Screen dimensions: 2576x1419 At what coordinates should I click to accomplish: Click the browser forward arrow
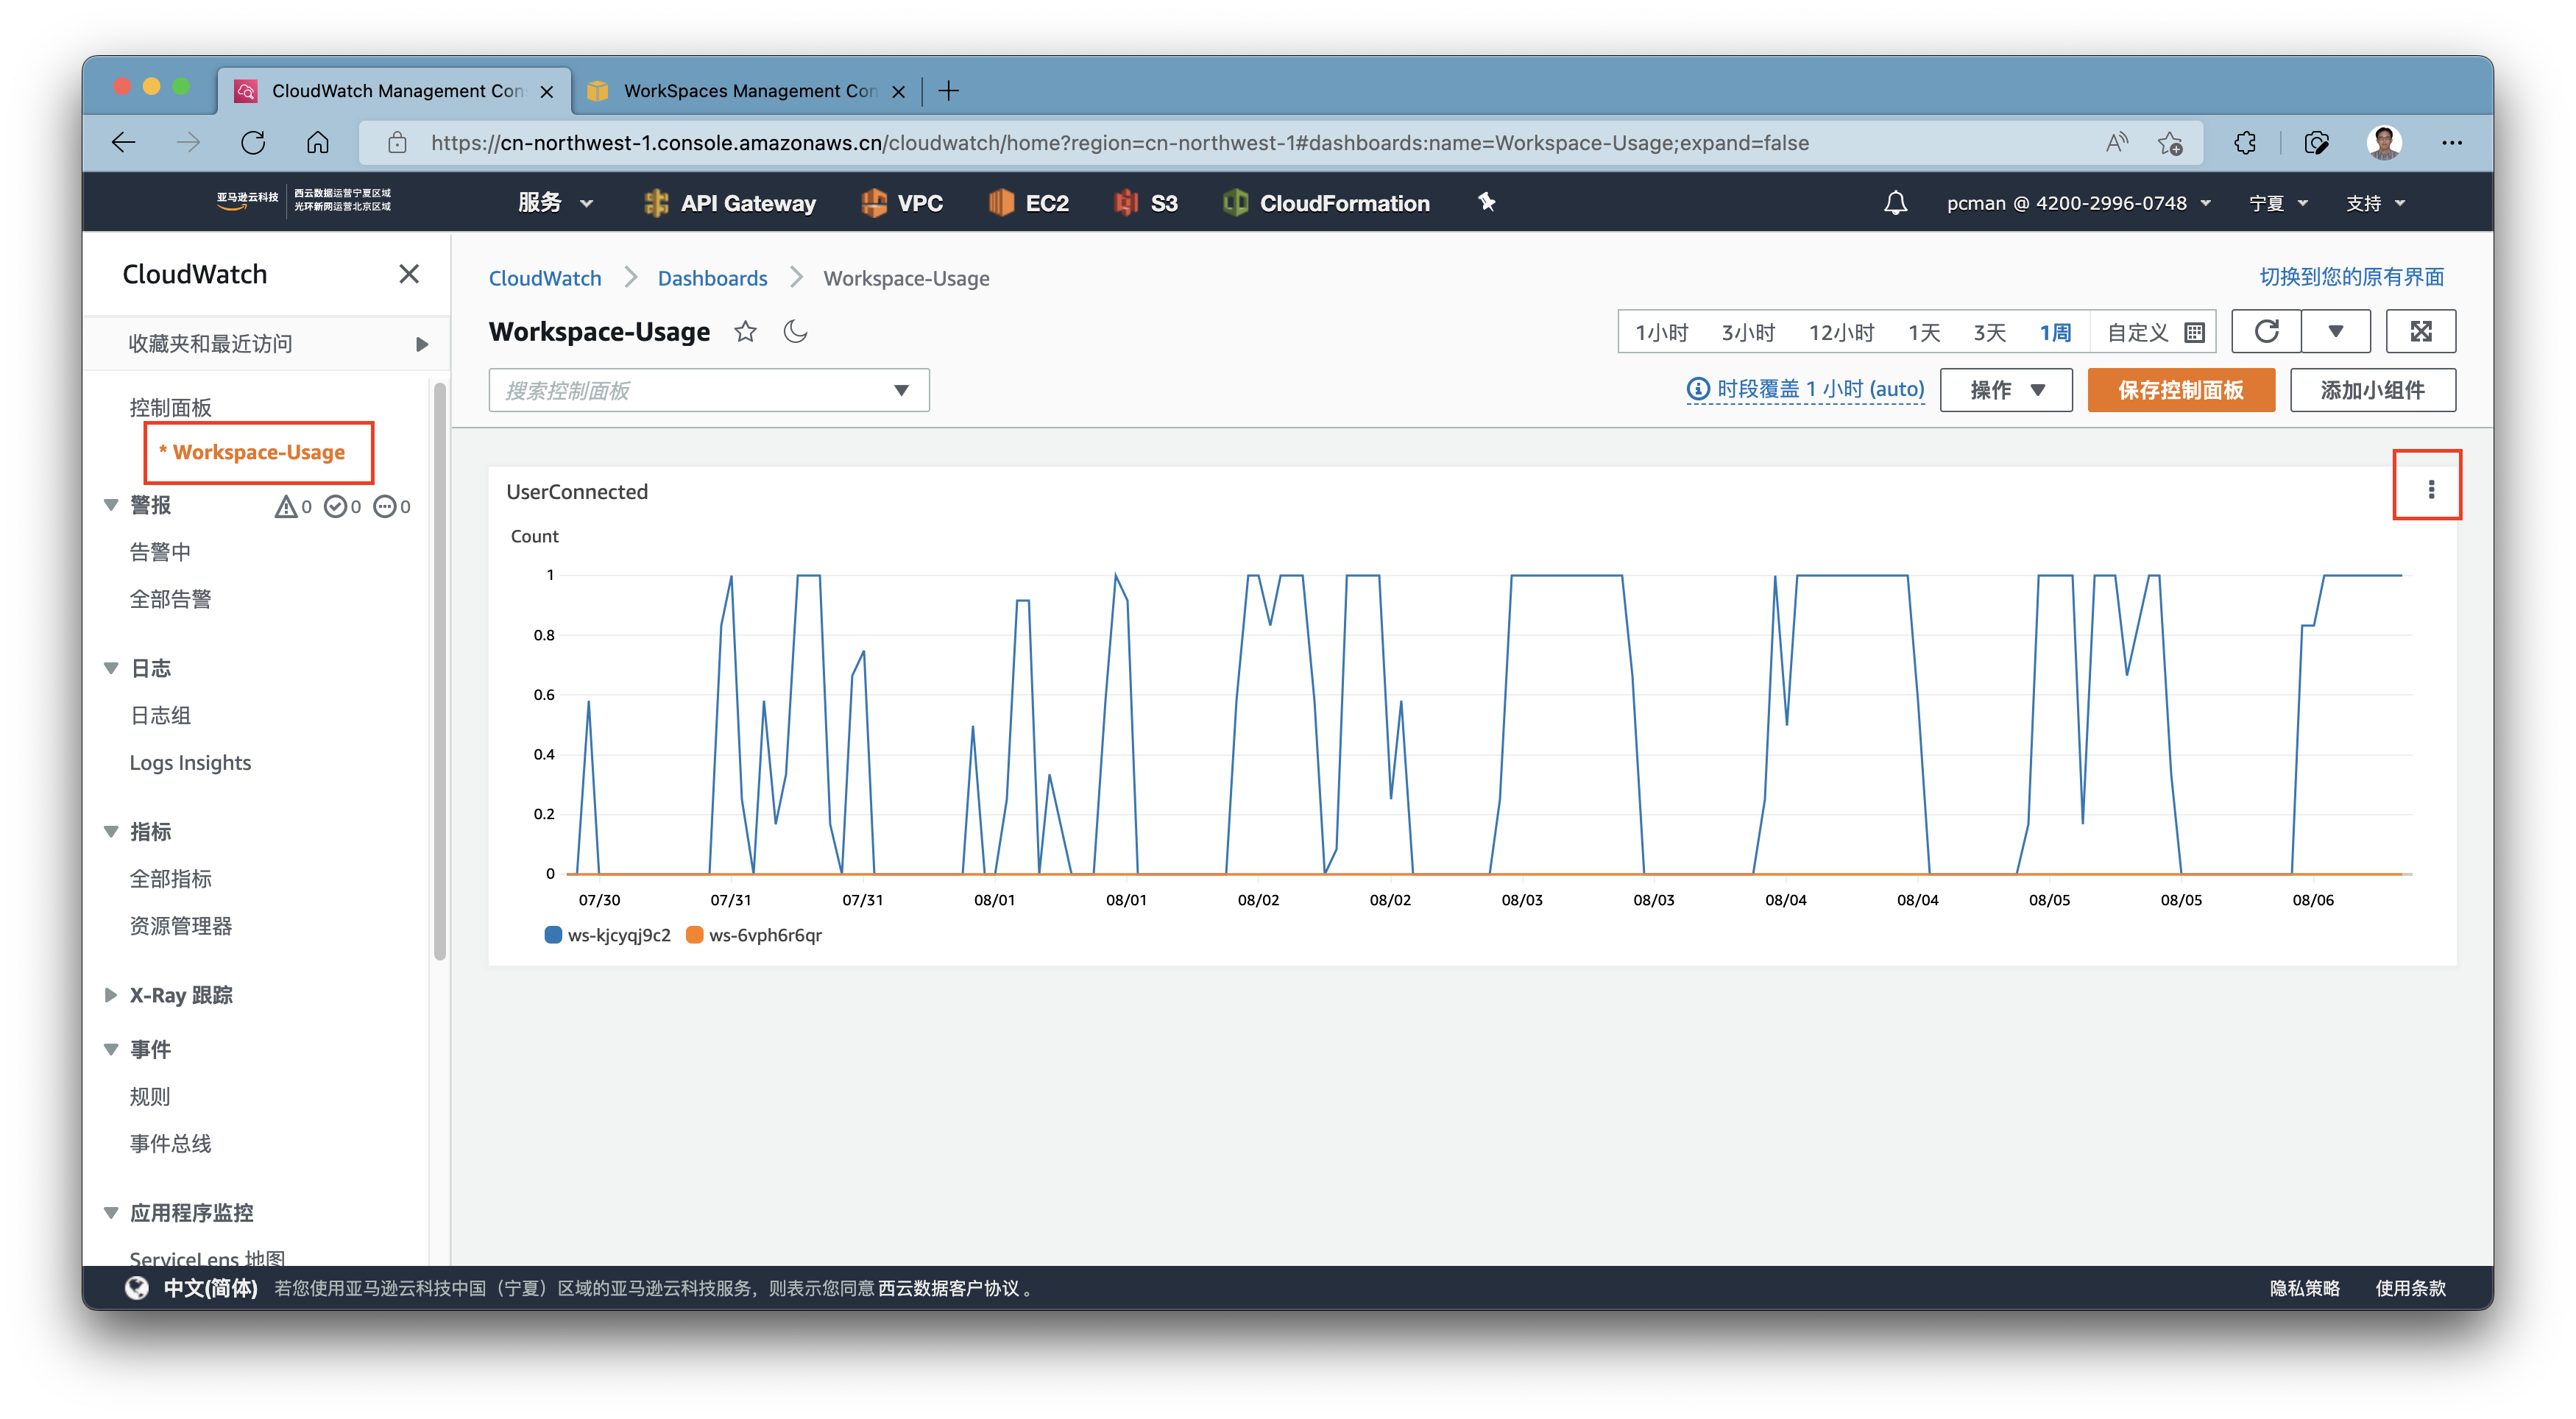[188, 143]
